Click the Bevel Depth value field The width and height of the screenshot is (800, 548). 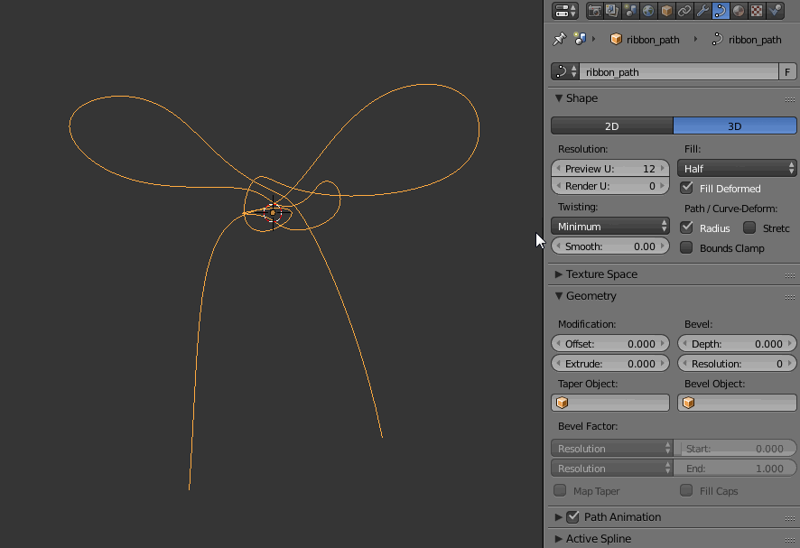click(x=737, y=343)
